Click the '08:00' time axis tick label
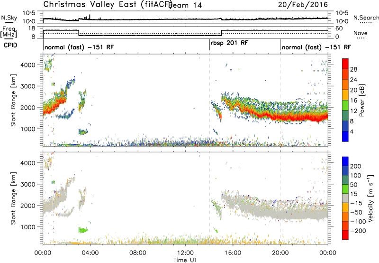Screen dimensions: 379x263 pos(138,253)
